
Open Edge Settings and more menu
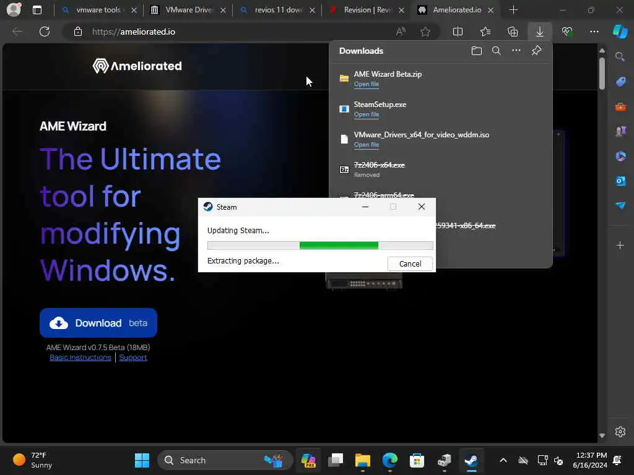[594, 32]
